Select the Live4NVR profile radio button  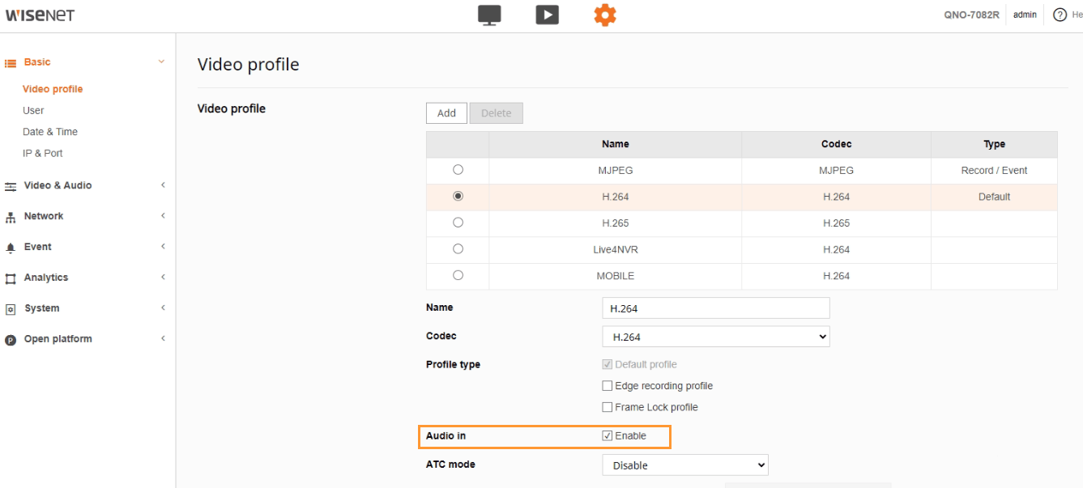[458, 248]
